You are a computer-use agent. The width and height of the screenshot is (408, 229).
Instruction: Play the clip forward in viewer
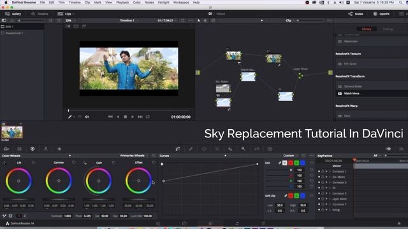click(133, 117)
